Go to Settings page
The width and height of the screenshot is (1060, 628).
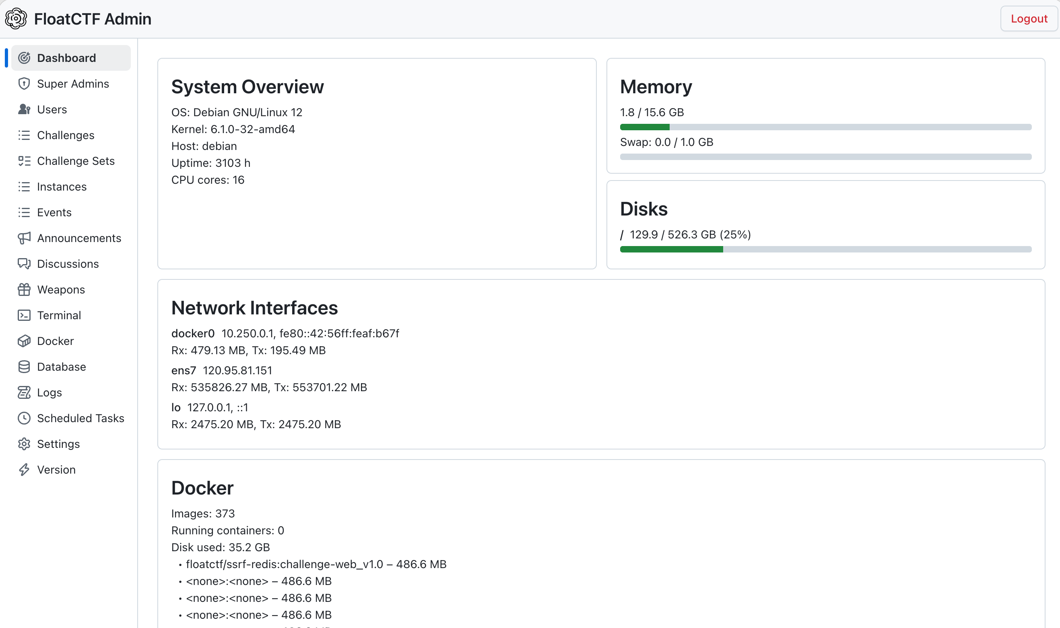point(71,444)
